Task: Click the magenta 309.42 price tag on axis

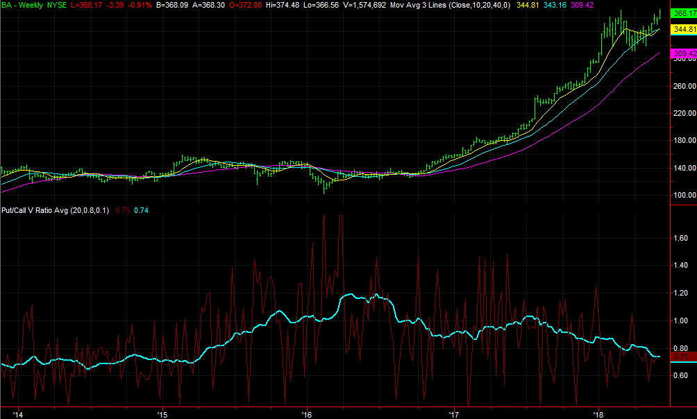Action: pos(684,53)
